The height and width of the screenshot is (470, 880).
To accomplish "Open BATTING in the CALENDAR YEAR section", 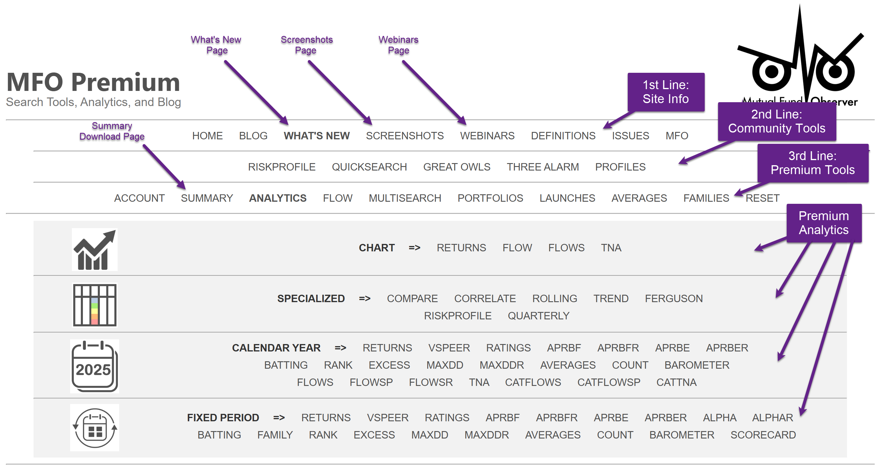I will click(x=286, y=365).
